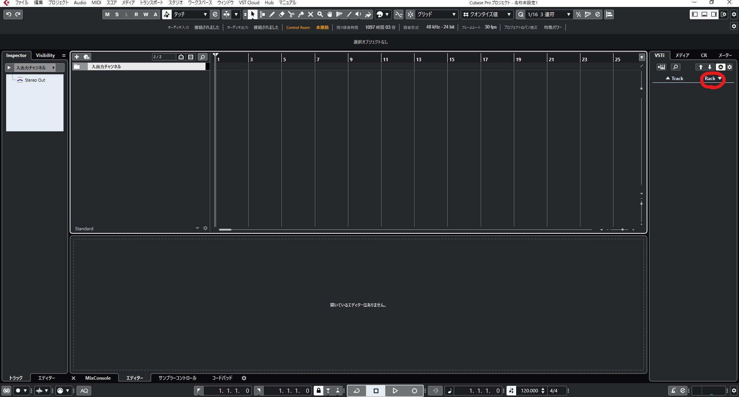Screen dimensions: 739x397
Task: Click the Undo arrow button
Action: coord(8,14)
